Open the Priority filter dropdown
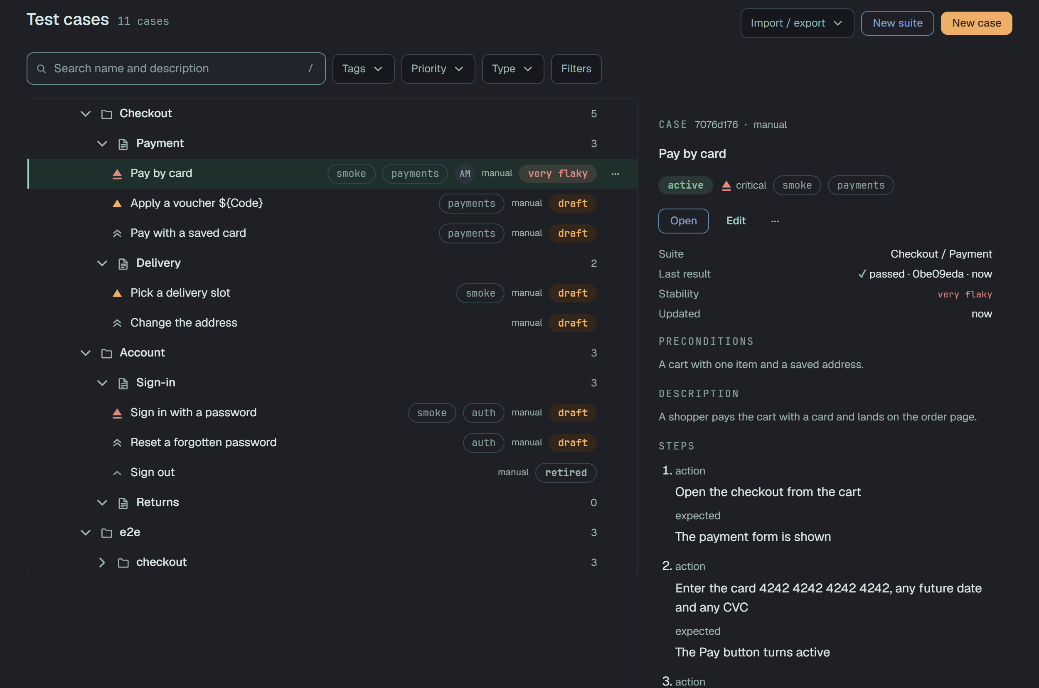 (x=438, y=69)
